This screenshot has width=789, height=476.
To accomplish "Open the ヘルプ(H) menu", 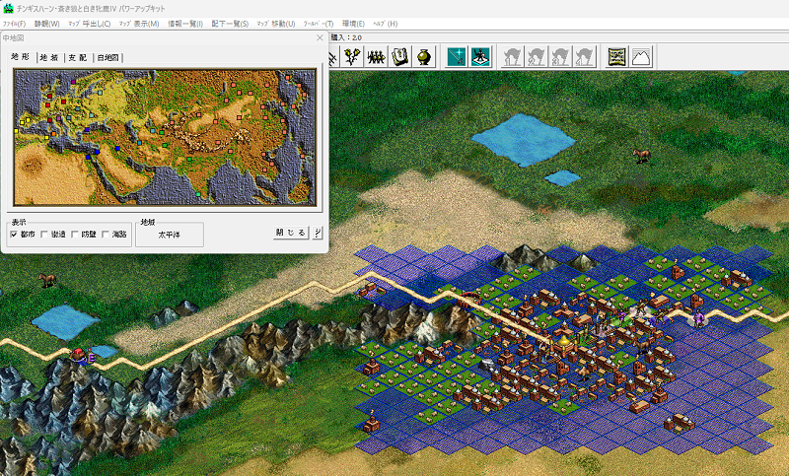I will [385, 24].
